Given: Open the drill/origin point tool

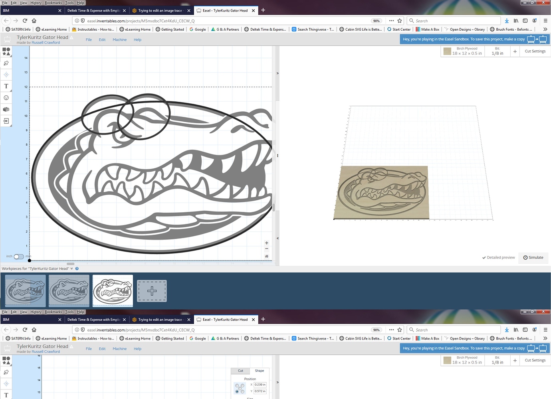Looking at the screenshot, I should pos(6,74).
